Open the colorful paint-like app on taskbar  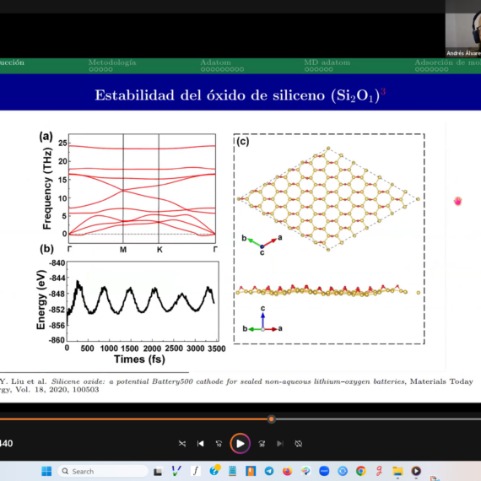pos(305,471)
